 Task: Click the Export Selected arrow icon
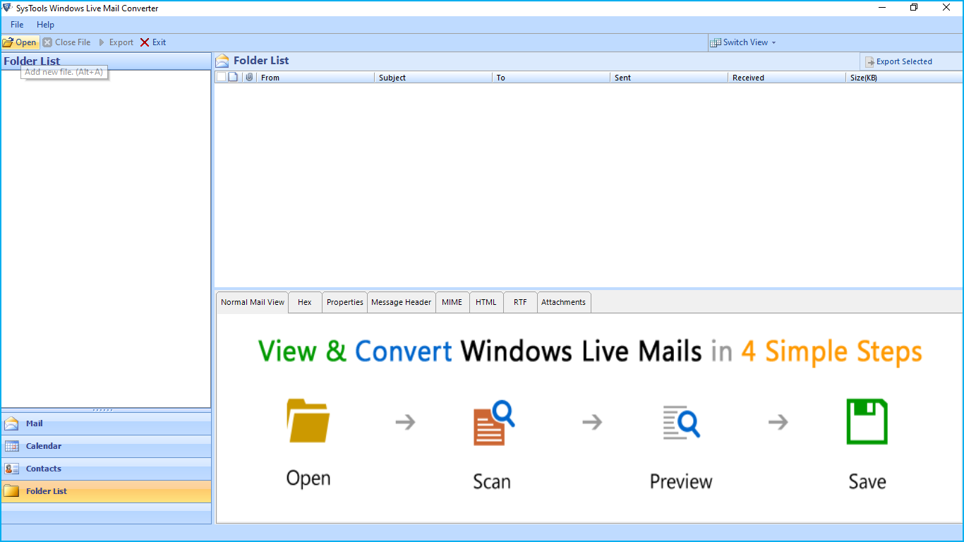pyautogui.click(x=870, y=62)
